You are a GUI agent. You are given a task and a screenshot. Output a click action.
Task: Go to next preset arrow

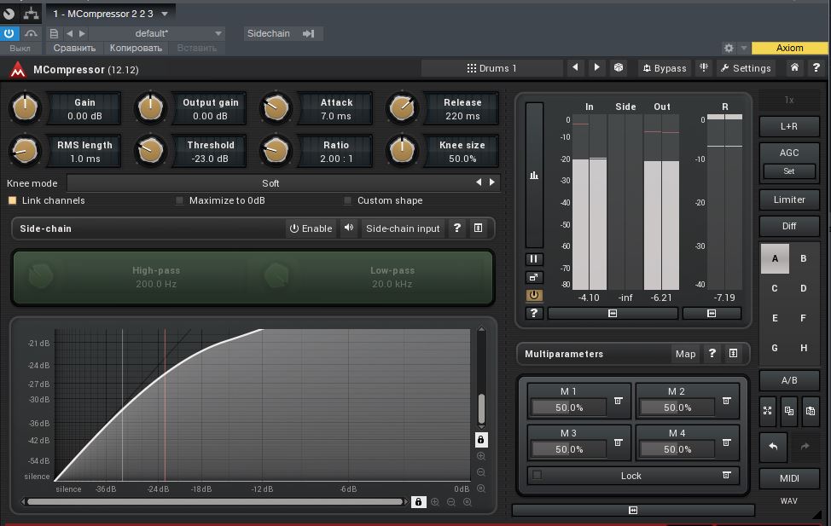click(596, 68)
